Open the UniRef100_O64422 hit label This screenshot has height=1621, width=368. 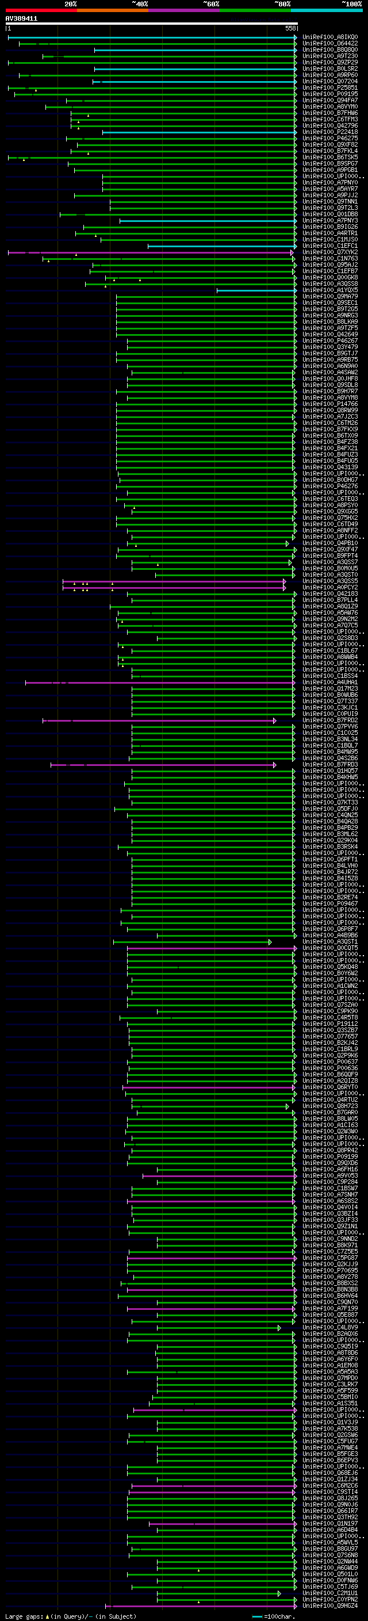click(329, 44)
